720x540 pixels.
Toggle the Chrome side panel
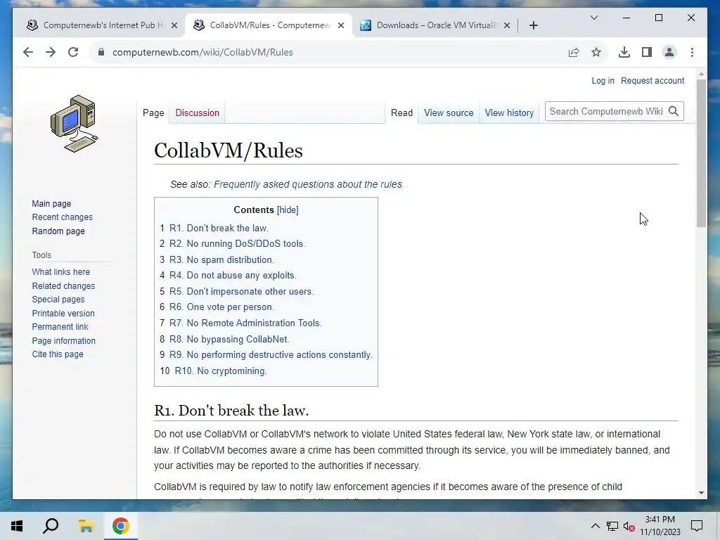647,52
